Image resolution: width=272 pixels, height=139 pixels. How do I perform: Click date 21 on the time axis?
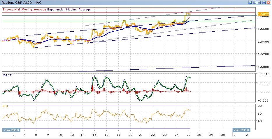coord(141,135)
